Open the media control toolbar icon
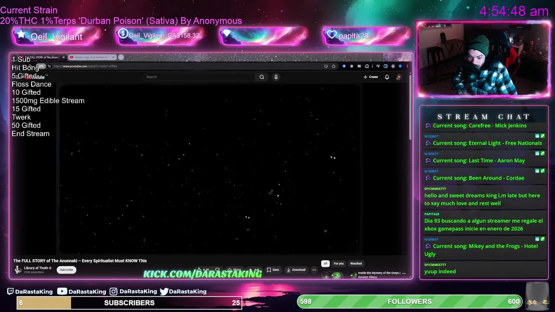Image resolution: width=555 pixels, height=312 pixels. (378, 66)
